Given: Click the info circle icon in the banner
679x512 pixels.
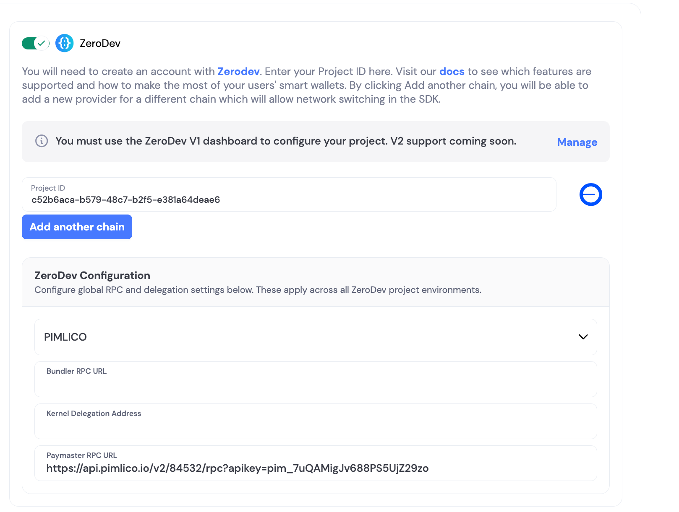Looking at the screenshot, I should click(42, 141).
